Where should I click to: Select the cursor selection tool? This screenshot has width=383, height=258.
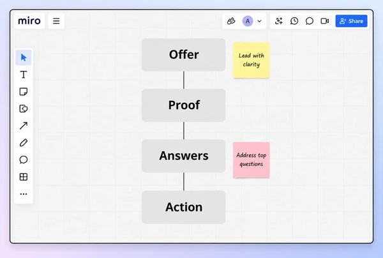pos(24,57)
